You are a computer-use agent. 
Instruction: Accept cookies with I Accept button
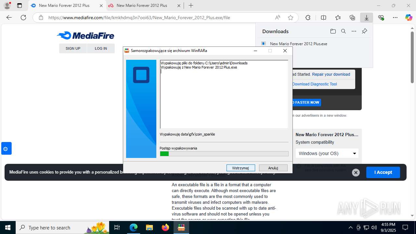pyautogui.click(x=383, y=172)
